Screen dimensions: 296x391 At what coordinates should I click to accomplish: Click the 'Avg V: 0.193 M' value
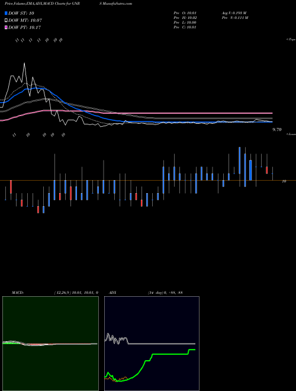tap(234, 12)
